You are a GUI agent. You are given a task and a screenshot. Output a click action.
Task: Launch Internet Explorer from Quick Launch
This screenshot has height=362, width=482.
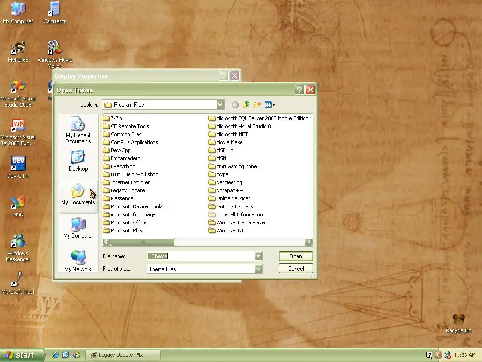56,355
